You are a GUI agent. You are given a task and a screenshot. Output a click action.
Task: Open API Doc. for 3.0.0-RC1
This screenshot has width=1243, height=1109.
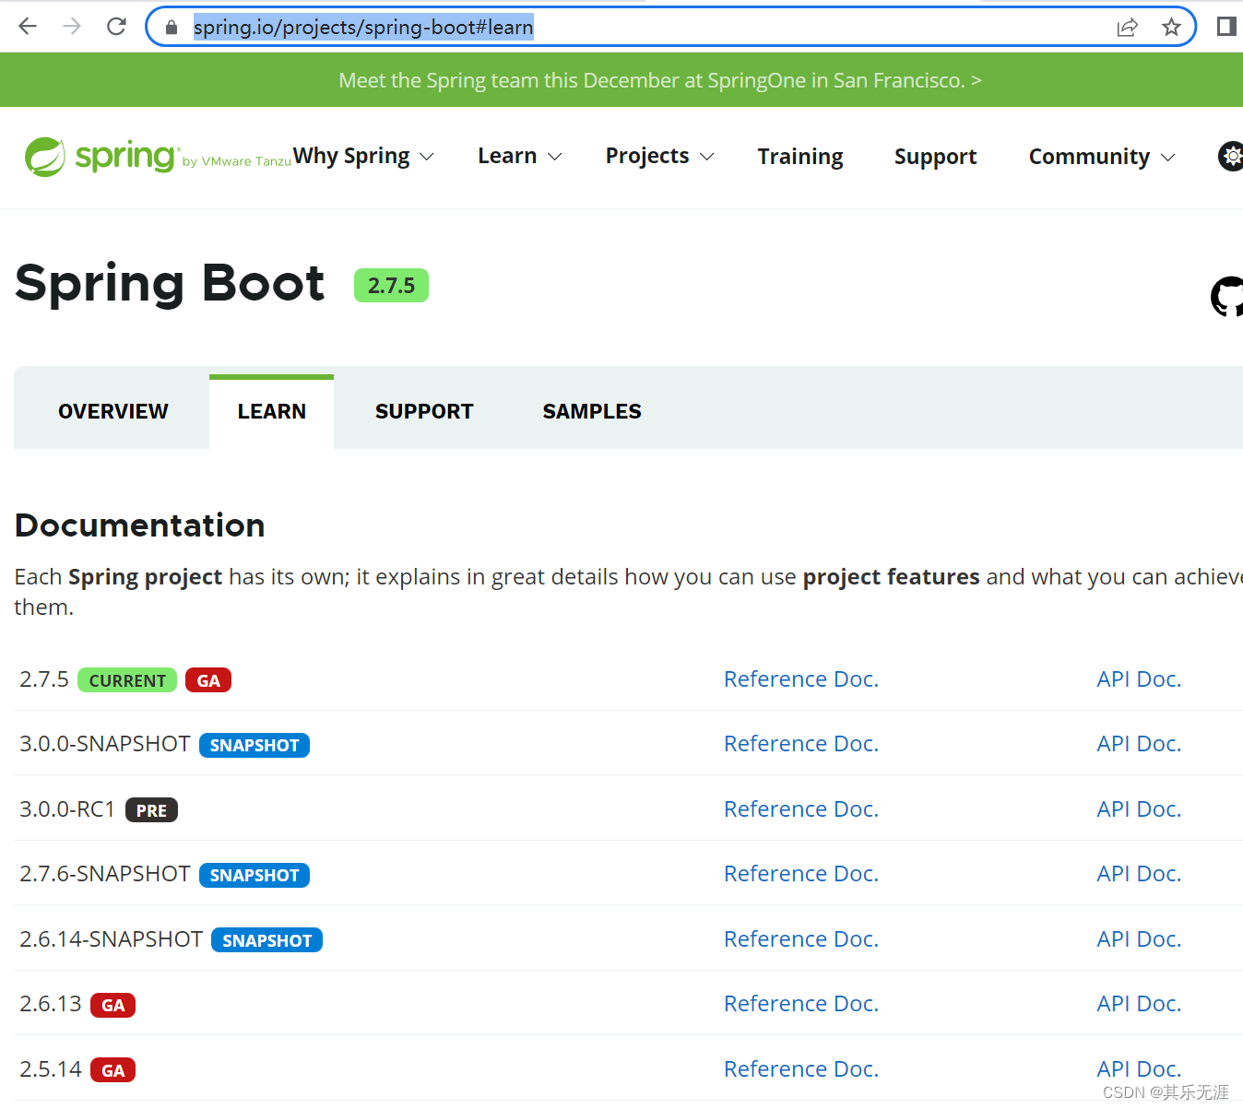point(1139,809)
